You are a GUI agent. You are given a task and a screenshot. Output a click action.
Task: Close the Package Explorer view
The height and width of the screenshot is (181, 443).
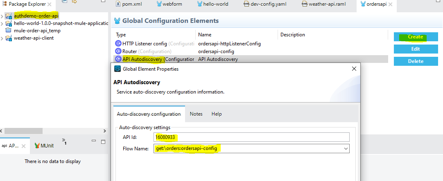click(49, 4)
